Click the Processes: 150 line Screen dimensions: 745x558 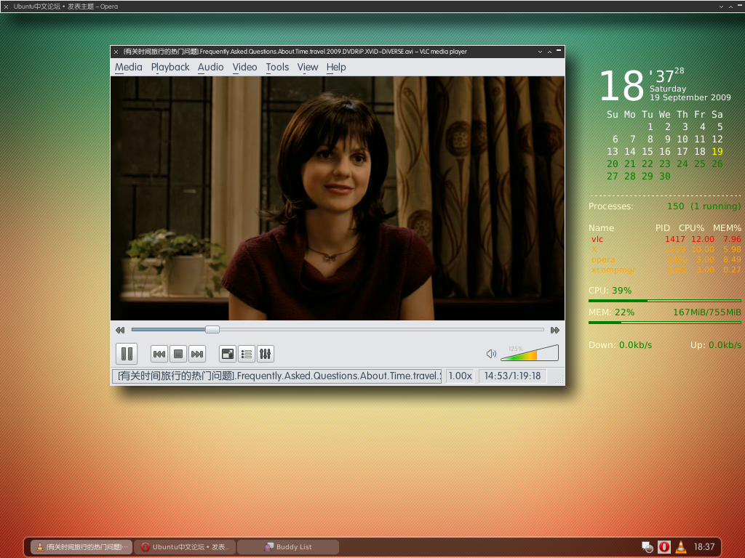[x=665, y=206]
